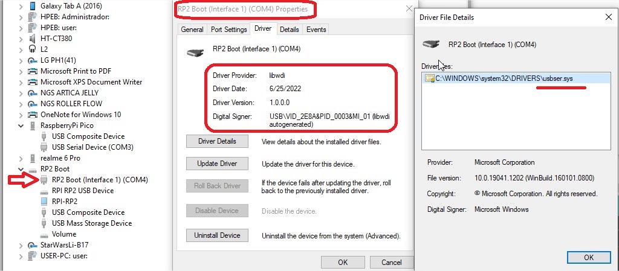Select USB Composite Device under RP2 Boot
This screenshot has width=619, height=271.
click(x=88, y=212)
